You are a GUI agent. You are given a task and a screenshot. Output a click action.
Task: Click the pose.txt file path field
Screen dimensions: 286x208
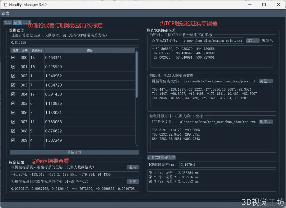(221, 81)
